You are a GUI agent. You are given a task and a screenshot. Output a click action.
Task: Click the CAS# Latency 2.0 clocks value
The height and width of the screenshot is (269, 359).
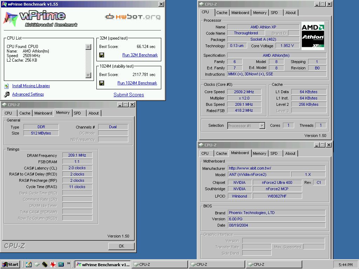tap(77, 168)
